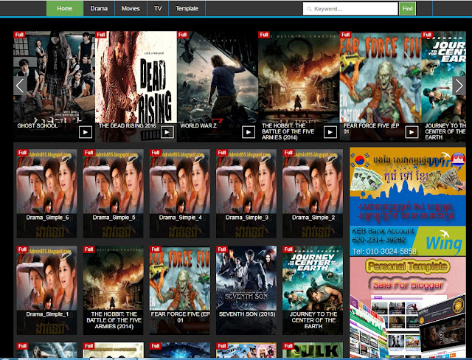Play The Dead Rising 2016 via play icon

pos(167,132)
